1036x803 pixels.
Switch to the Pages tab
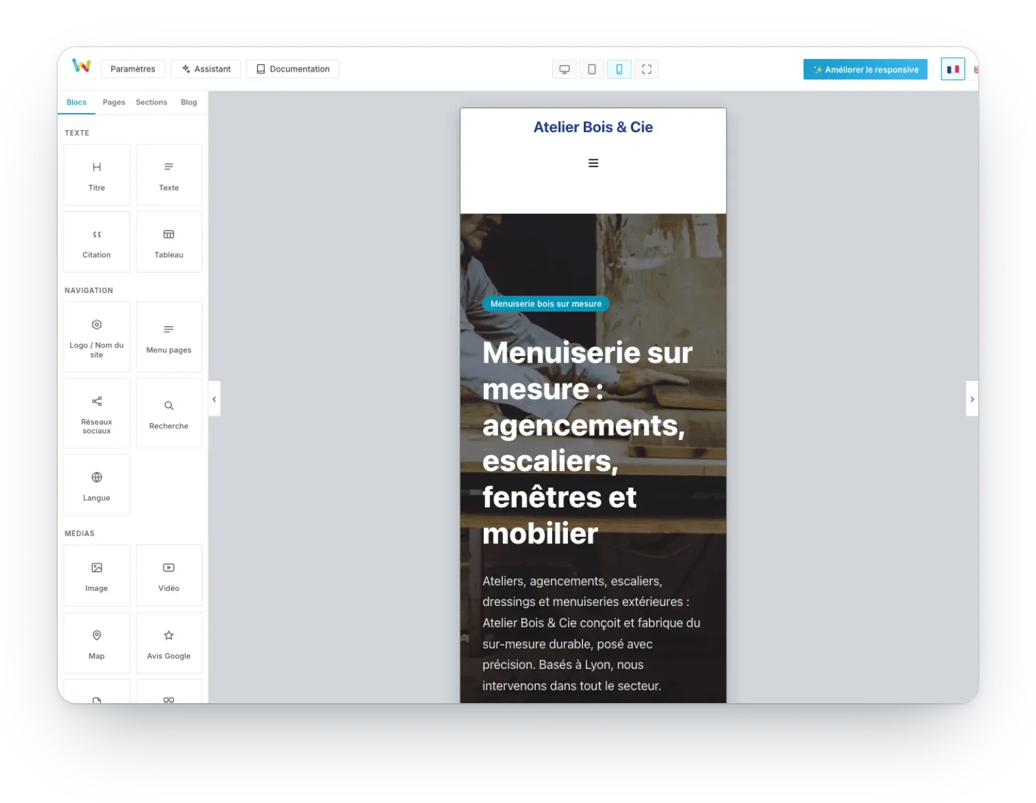(x=114, y=103)
